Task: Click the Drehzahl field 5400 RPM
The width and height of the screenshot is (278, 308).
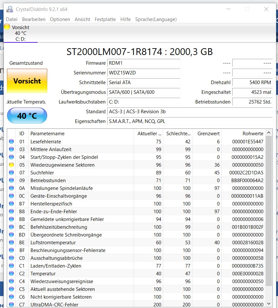Action: coord(252,82)
